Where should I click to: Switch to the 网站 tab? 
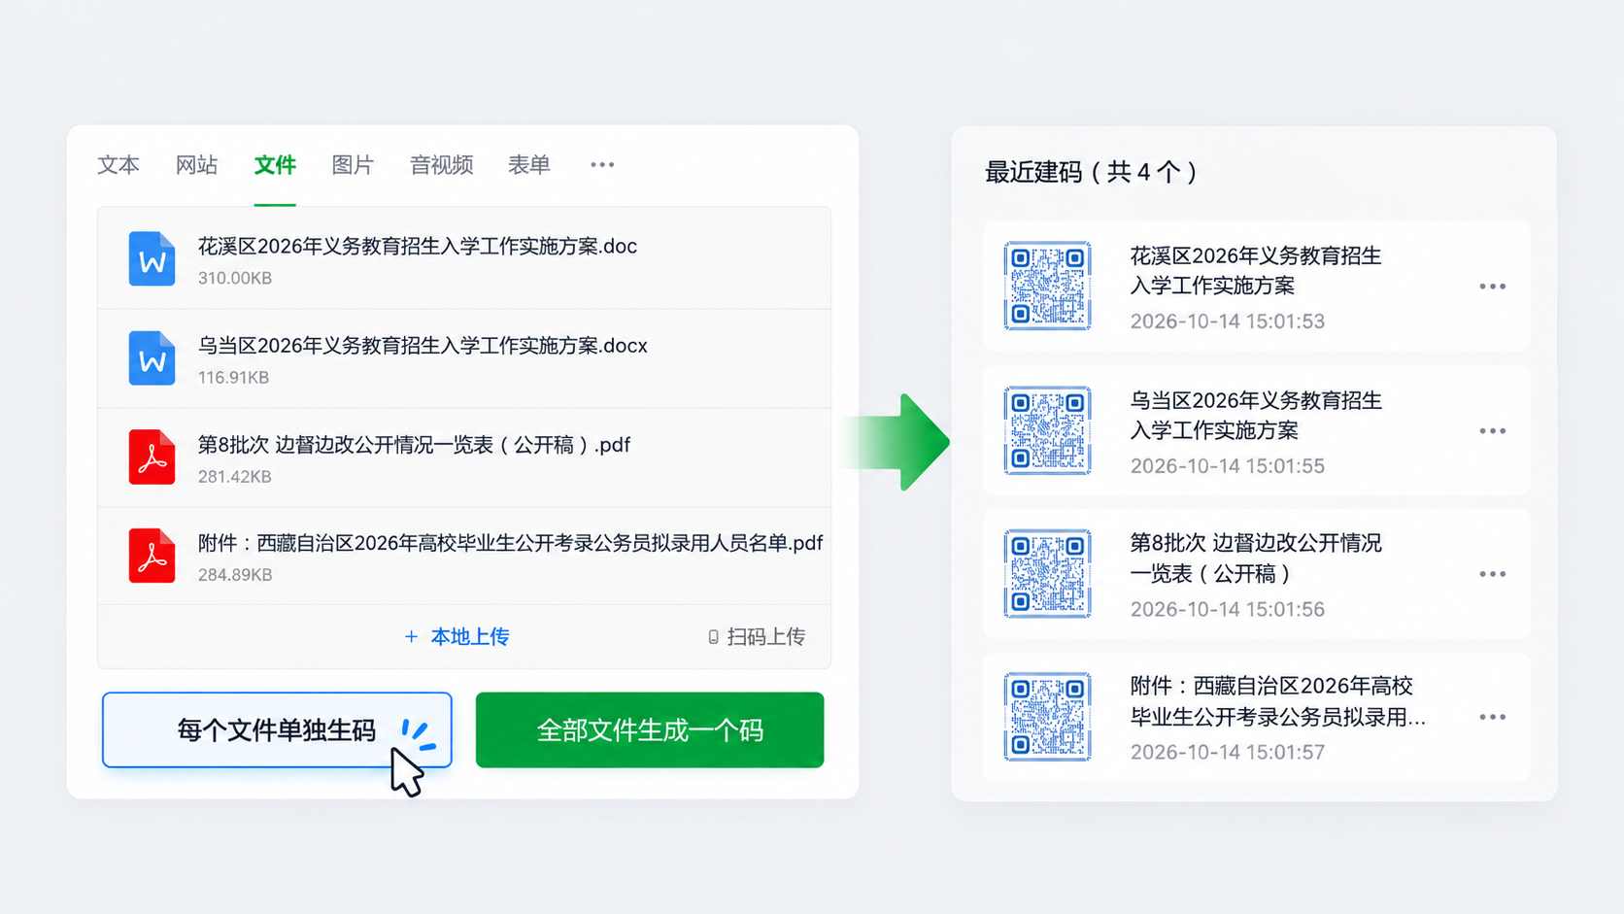tap(196, 165)
